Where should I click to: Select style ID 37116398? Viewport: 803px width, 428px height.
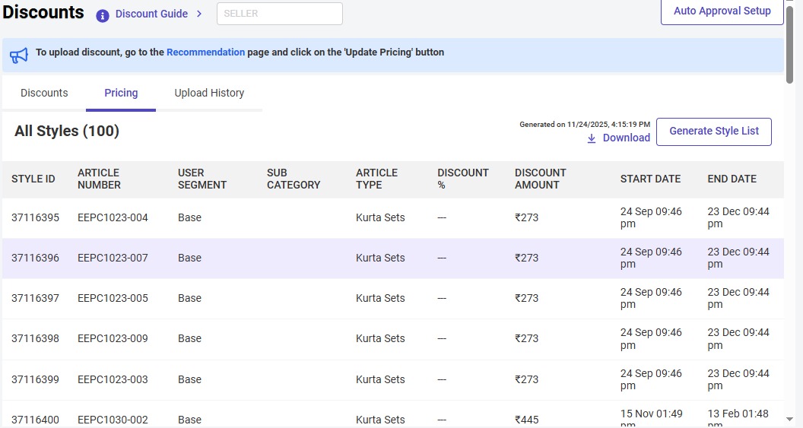[35, 339]
